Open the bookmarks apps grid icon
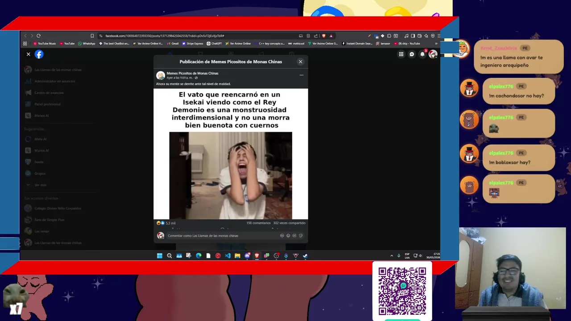Viewport: 571px width, 321px height. pyautogui.click(x=25, y=44)
